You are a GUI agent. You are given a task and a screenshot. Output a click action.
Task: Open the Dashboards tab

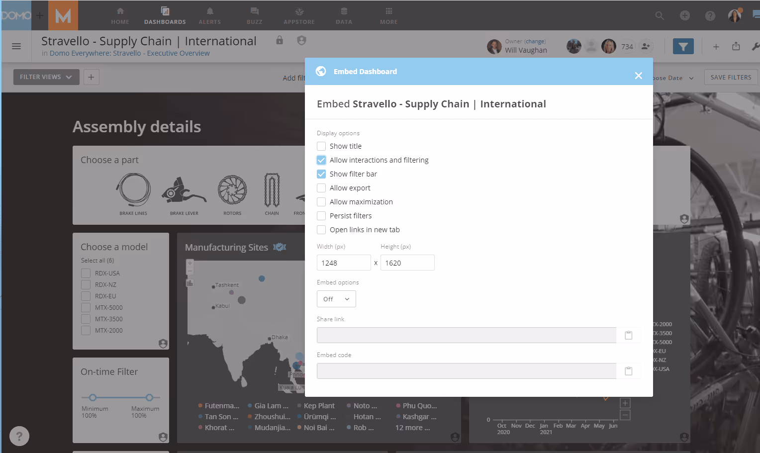(x=165, y=16)
